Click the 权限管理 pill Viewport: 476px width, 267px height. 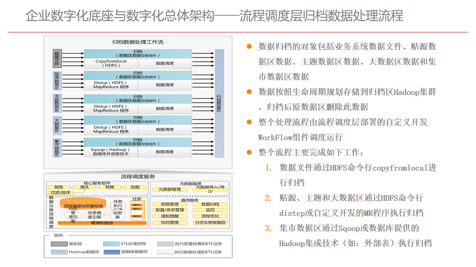click(x=170, y=204)
